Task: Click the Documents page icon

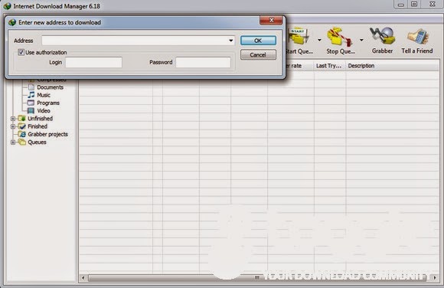Action: point(31,87)
